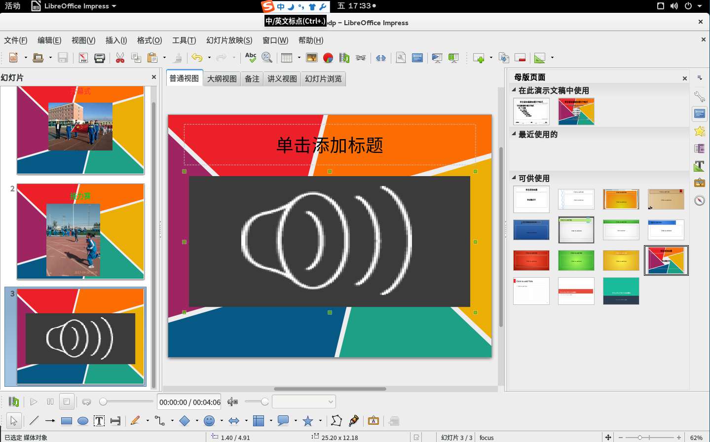Open the 帮助(H) menu
Viewport: 710px width, 442px height.
point(311,40)
